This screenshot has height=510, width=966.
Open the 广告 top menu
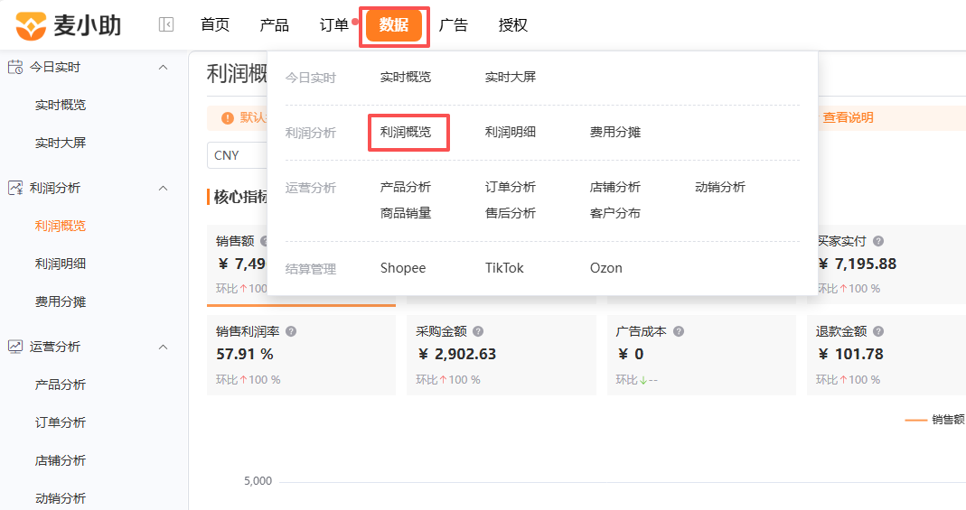[x=454, y=24]
